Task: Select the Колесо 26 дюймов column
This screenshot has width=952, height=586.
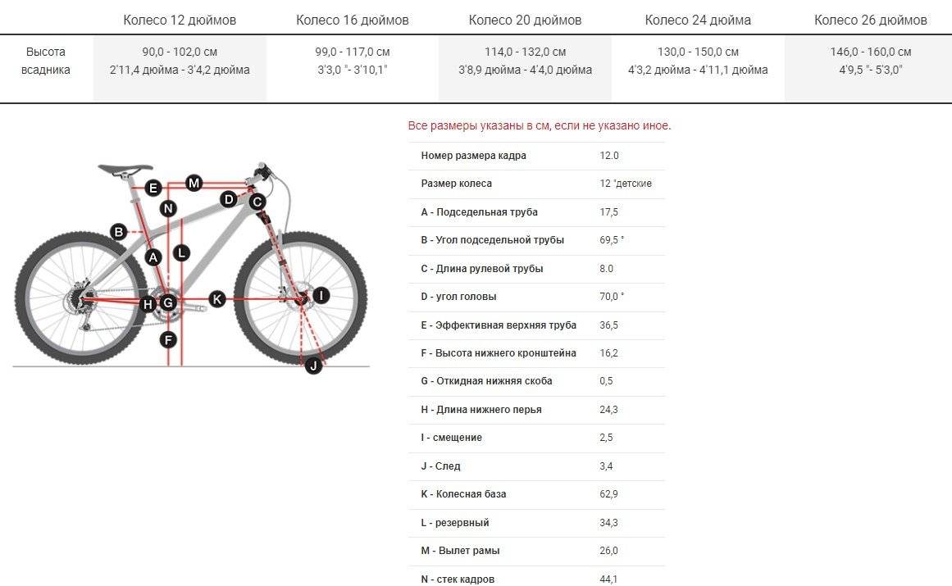Action: (x=871, y=20)
